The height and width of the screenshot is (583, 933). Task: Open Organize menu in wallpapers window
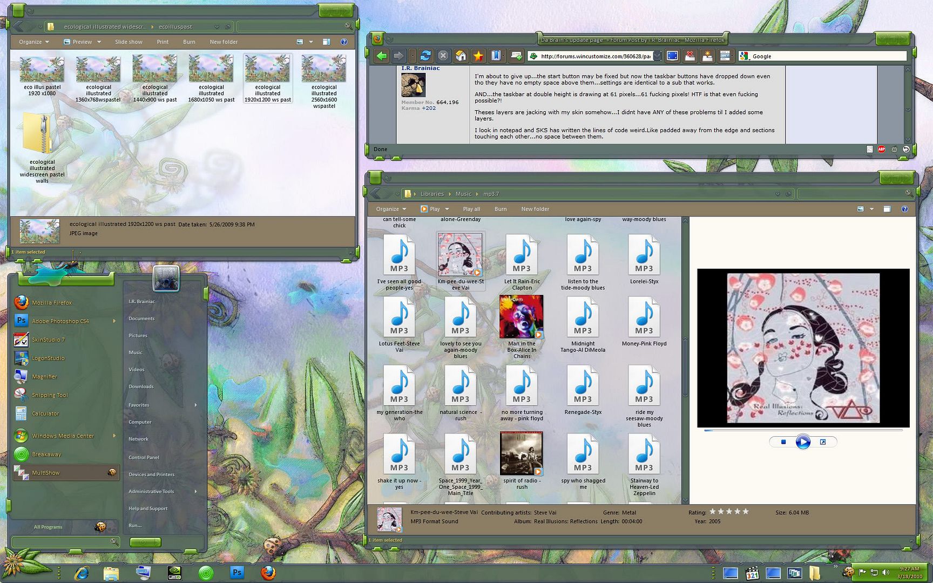(33, 42)
